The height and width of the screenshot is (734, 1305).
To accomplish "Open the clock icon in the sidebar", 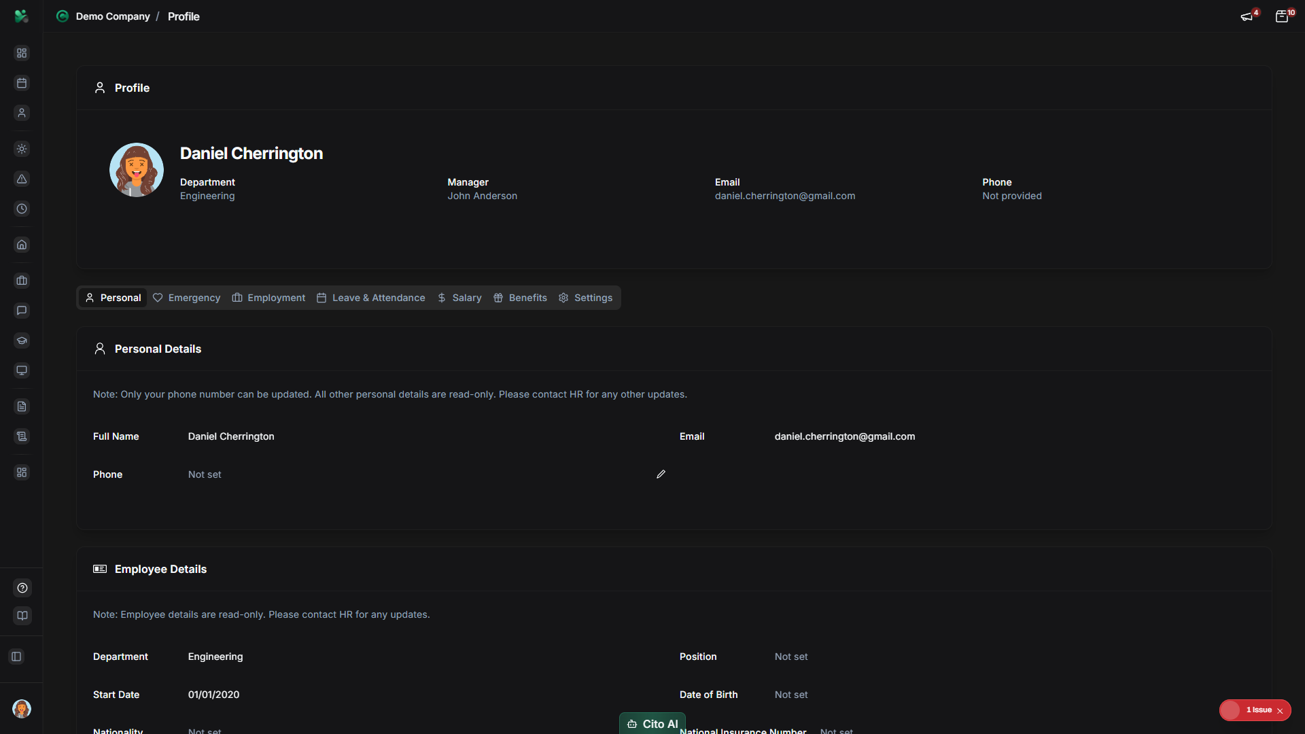I will click(x=22, y=209).
